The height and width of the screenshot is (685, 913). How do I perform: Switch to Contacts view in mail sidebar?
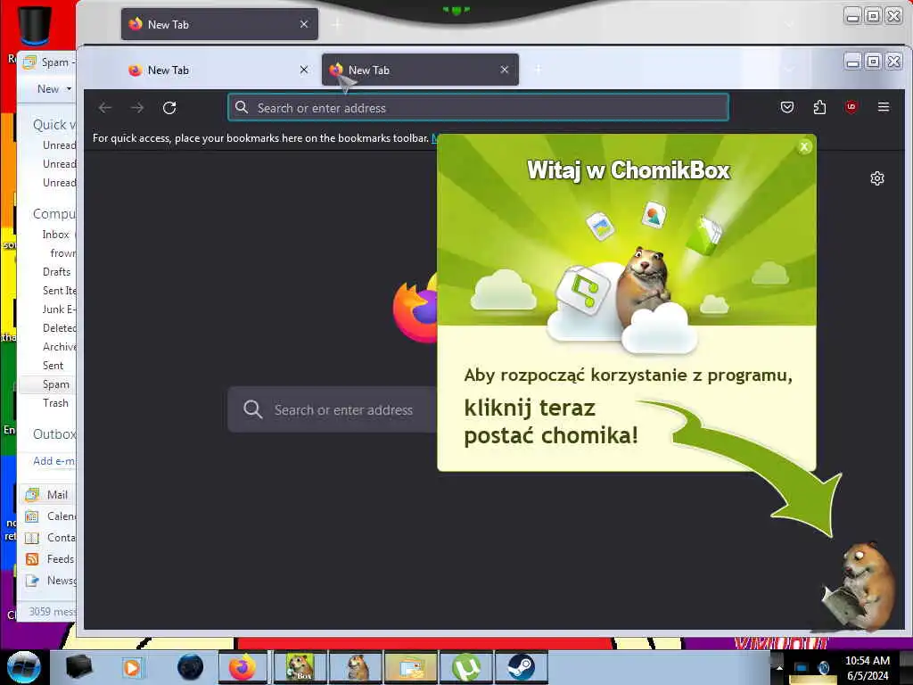(x=50, y=537)
